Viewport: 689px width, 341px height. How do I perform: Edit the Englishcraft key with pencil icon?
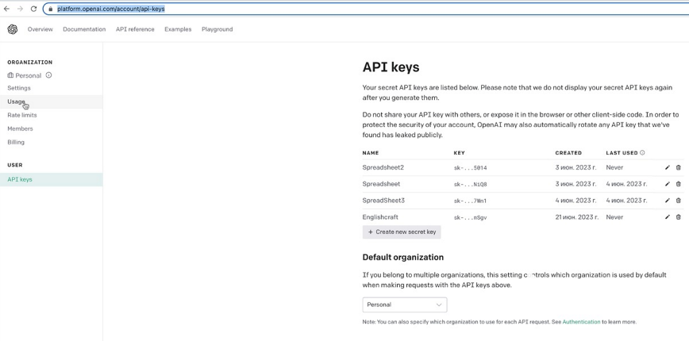[x=668, y=216]
